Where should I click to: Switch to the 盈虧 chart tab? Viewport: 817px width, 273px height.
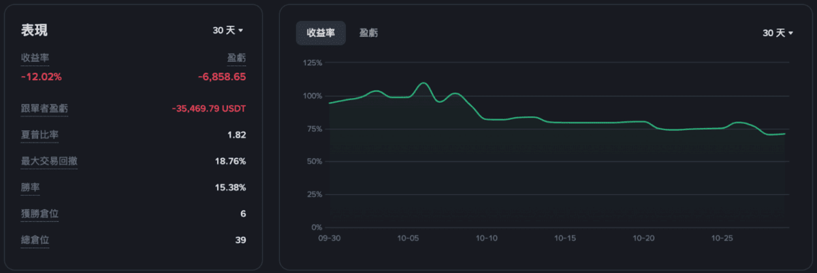pos(369,33)
